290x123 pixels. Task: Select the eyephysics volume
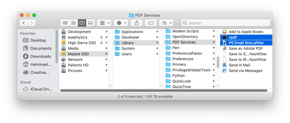point(78,37)
